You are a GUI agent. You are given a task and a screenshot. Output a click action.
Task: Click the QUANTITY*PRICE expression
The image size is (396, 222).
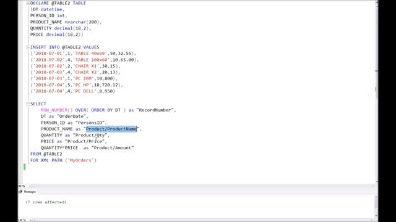click(59, 148)
